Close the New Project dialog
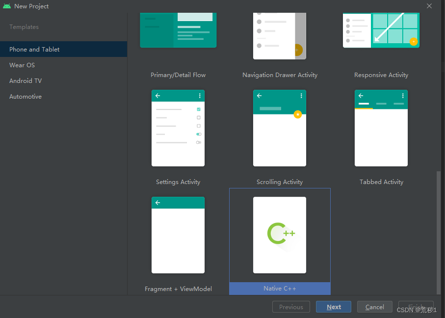 coord(429,6)
